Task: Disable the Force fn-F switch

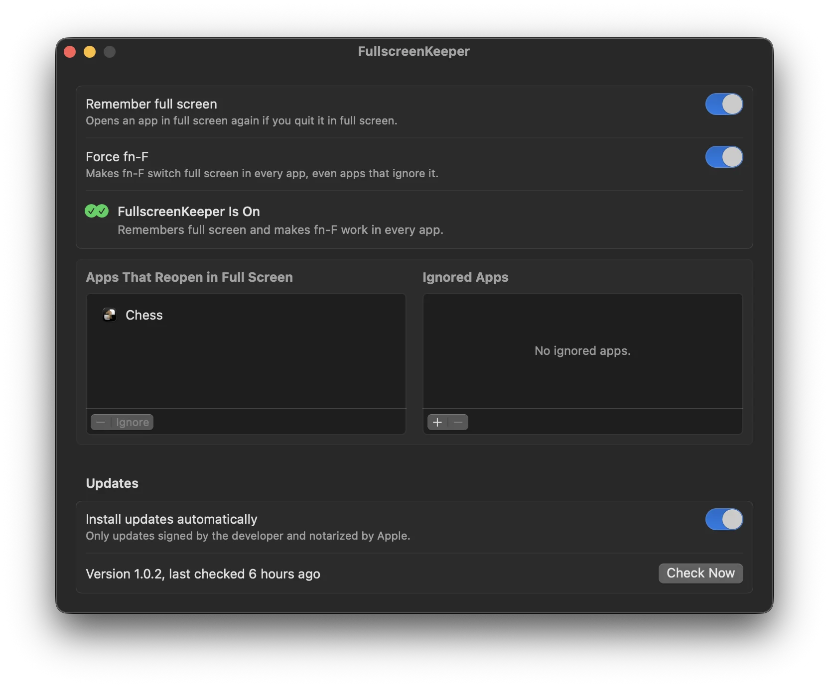Action: pyautogui.click(x=724, y=157)
